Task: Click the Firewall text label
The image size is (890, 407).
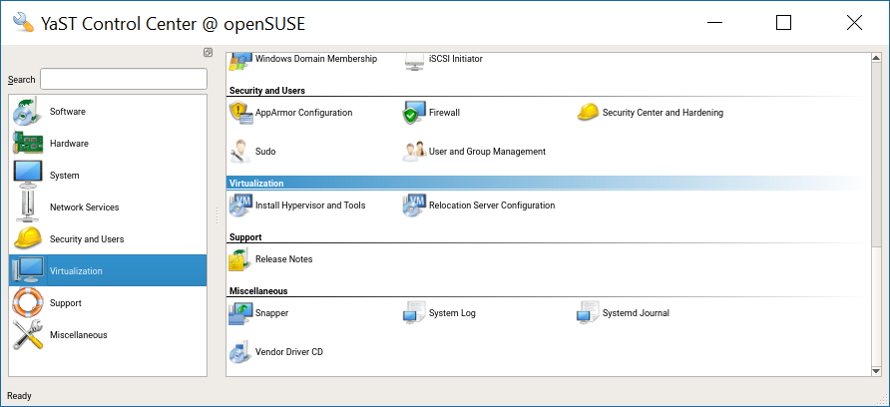Action: coord(444,113)
